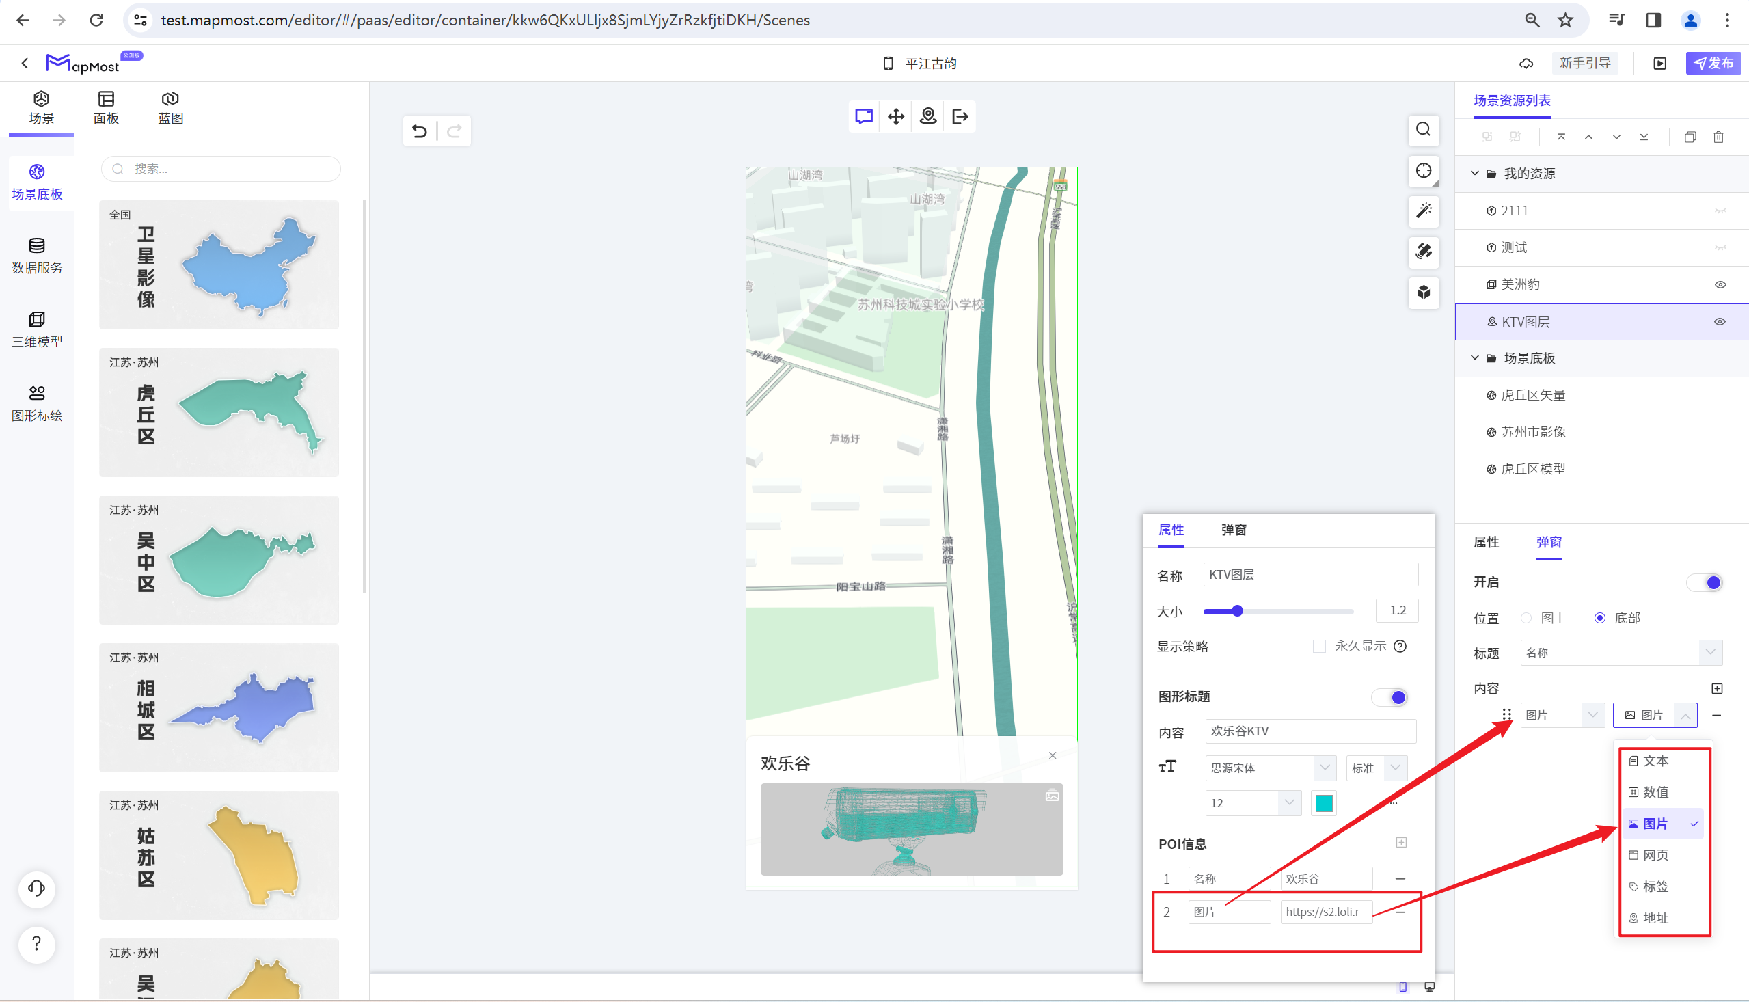This screenshot has width=1749, height=1002.
Task: Open the 场景 tab in left panel
Action: point(41,108)
